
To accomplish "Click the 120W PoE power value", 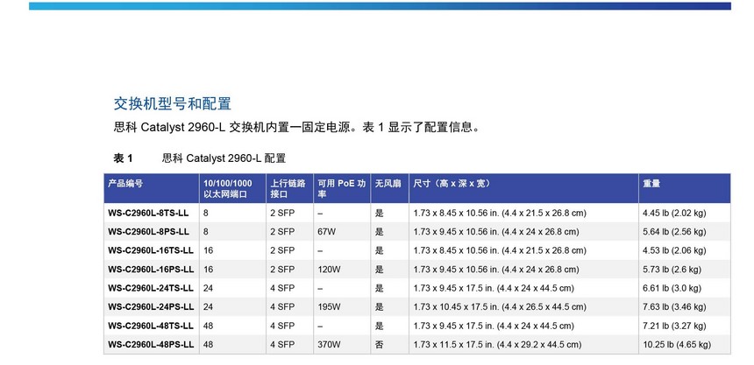I will tap(329, 270).
